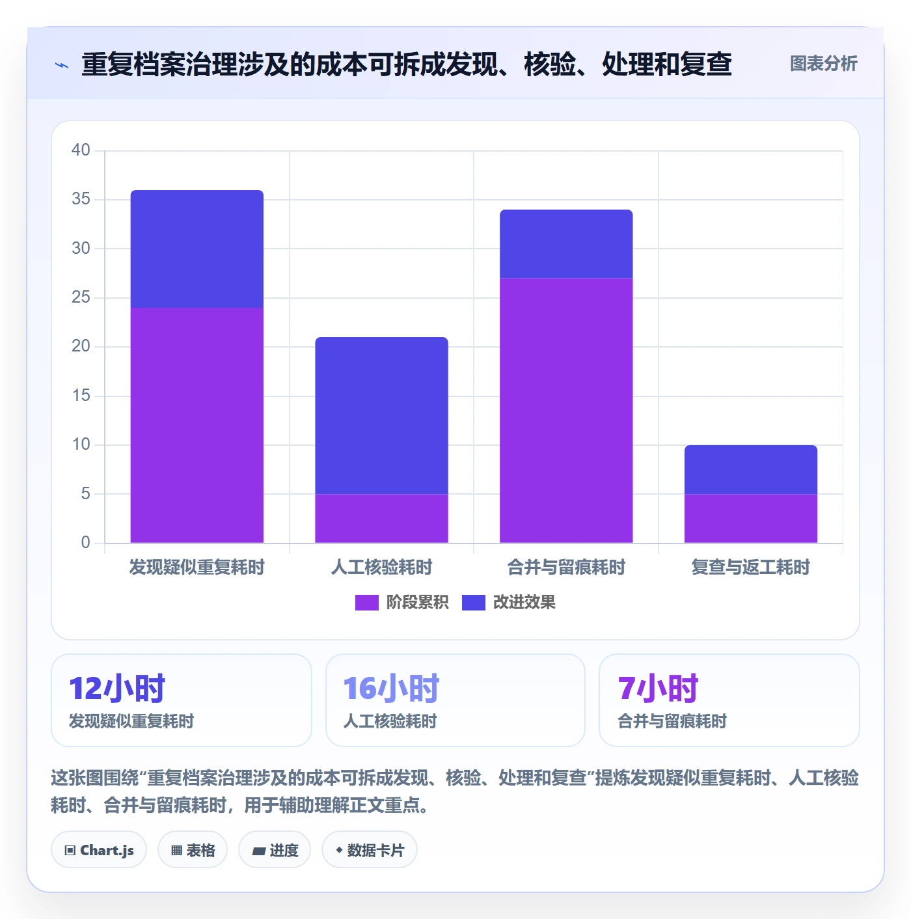Click the y-axis value 35
This screenshot has width=911, height=919.
point(81,199)
